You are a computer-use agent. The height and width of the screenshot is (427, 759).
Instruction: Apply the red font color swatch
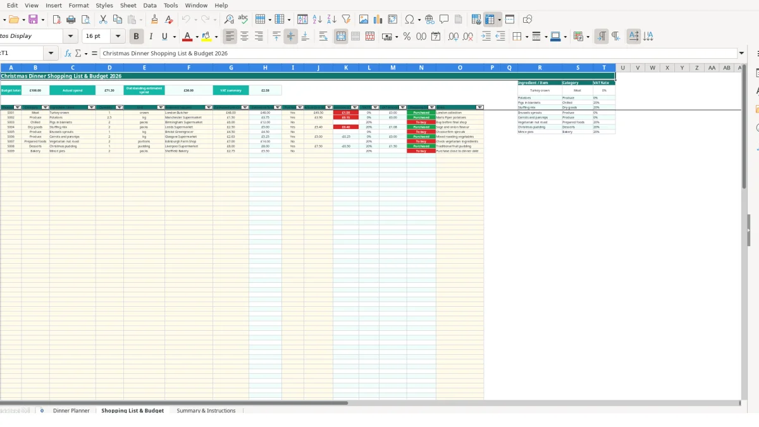(187, 37)
